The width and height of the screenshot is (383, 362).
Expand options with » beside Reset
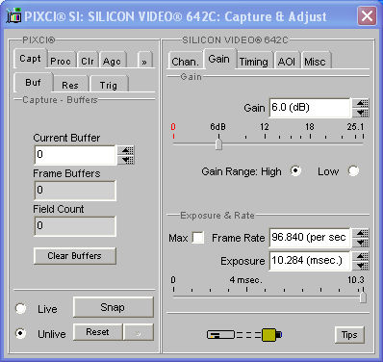tap(139, 332)
